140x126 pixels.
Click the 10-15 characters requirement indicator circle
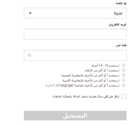[124, 65]
